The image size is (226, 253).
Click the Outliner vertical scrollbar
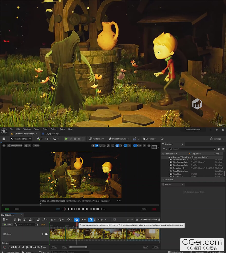224,173
